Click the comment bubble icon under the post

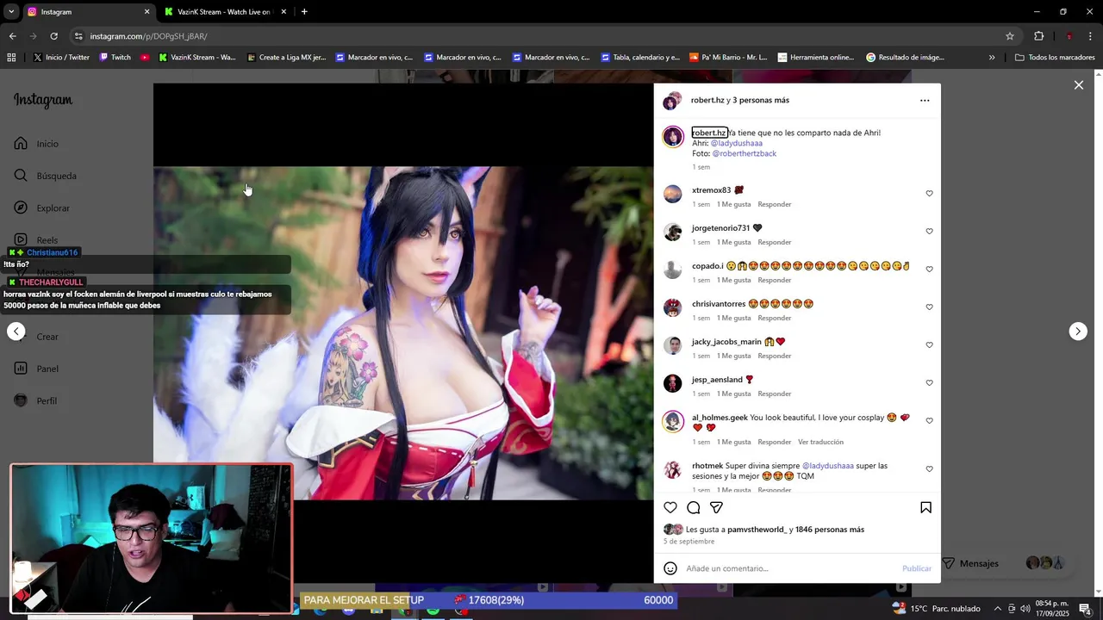693,508
